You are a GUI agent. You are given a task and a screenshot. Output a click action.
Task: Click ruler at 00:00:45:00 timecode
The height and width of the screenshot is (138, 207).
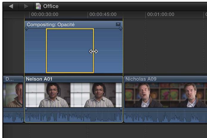pos(103,14)
